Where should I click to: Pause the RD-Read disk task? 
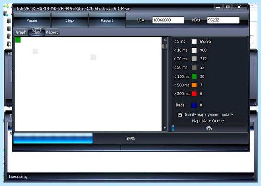tap(32, 20)
